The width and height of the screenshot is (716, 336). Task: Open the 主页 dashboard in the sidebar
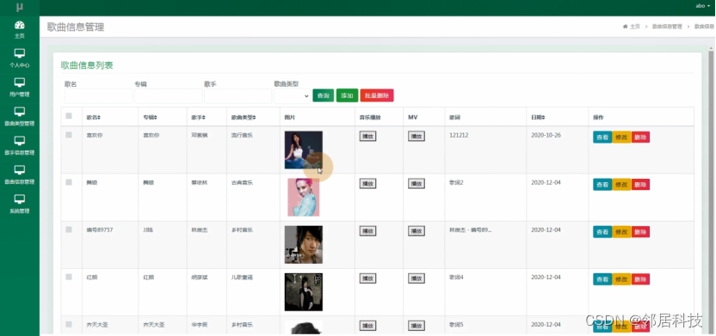(20, 29)
